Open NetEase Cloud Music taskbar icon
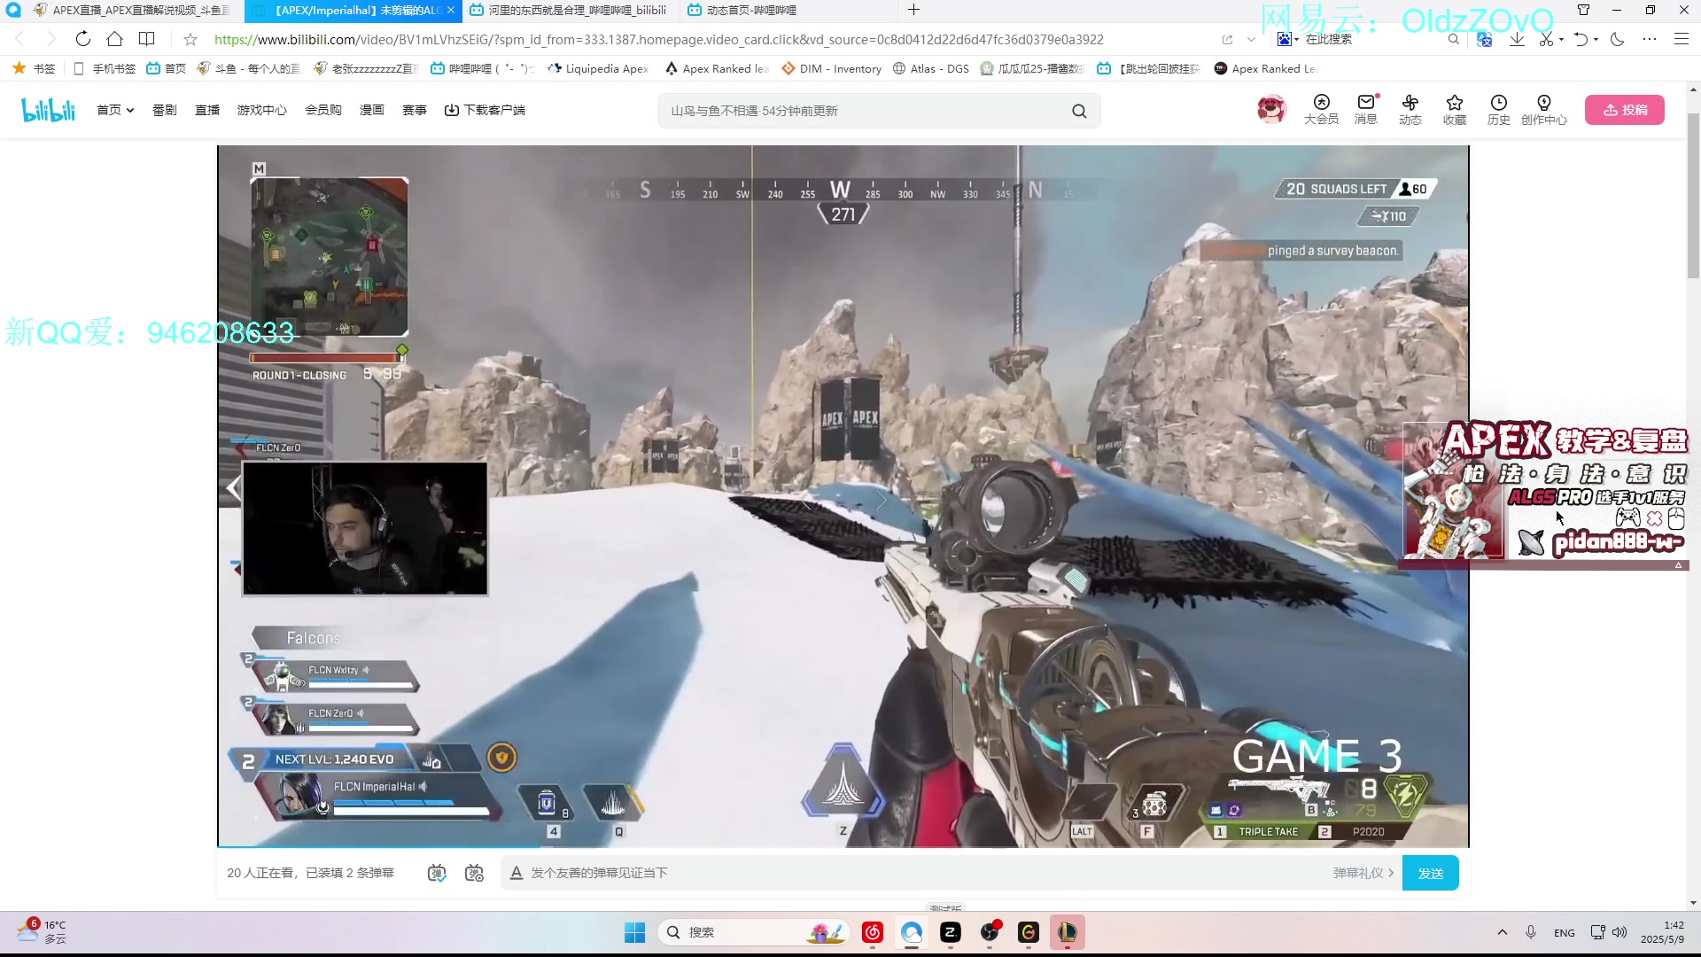This screenshot has width=1701, height=957. pyautogui.click(x=873, y=932)
